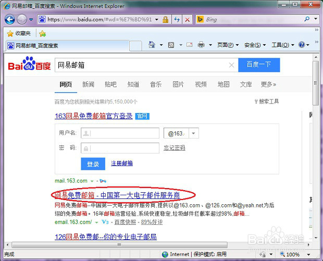Switch to the 文库 tab
Image resolution: width=323 pixels, height=261 pixels.
(246, 84)
